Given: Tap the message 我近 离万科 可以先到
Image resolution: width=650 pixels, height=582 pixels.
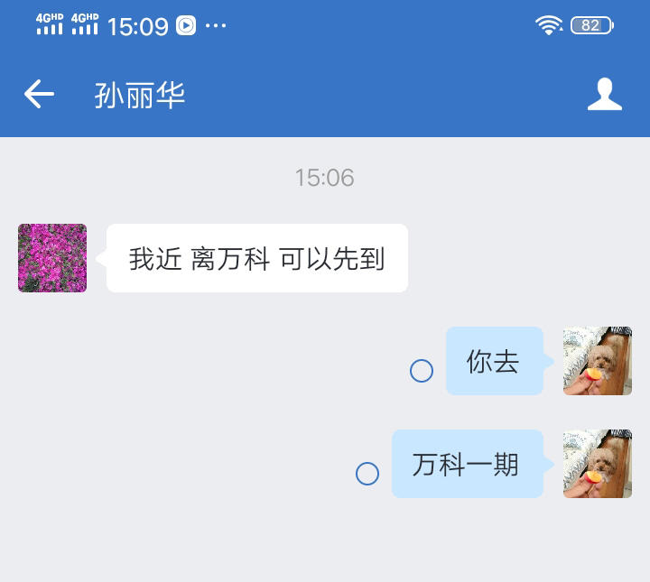Looking at the screenshot, I should [257, 258].
